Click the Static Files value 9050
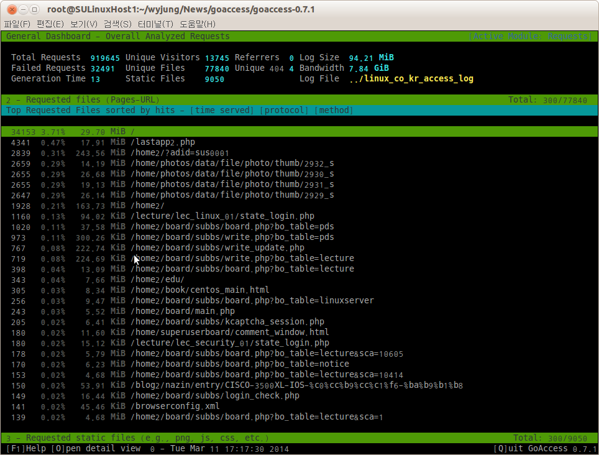 (x=214, y=80)
